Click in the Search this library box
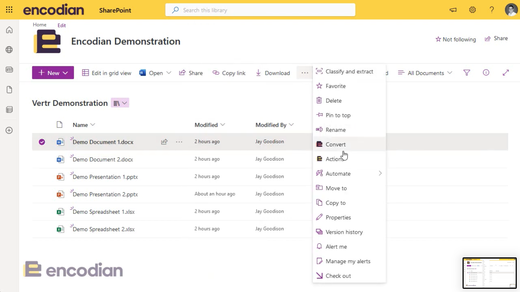The image size is (520, 292). [260, 10]
